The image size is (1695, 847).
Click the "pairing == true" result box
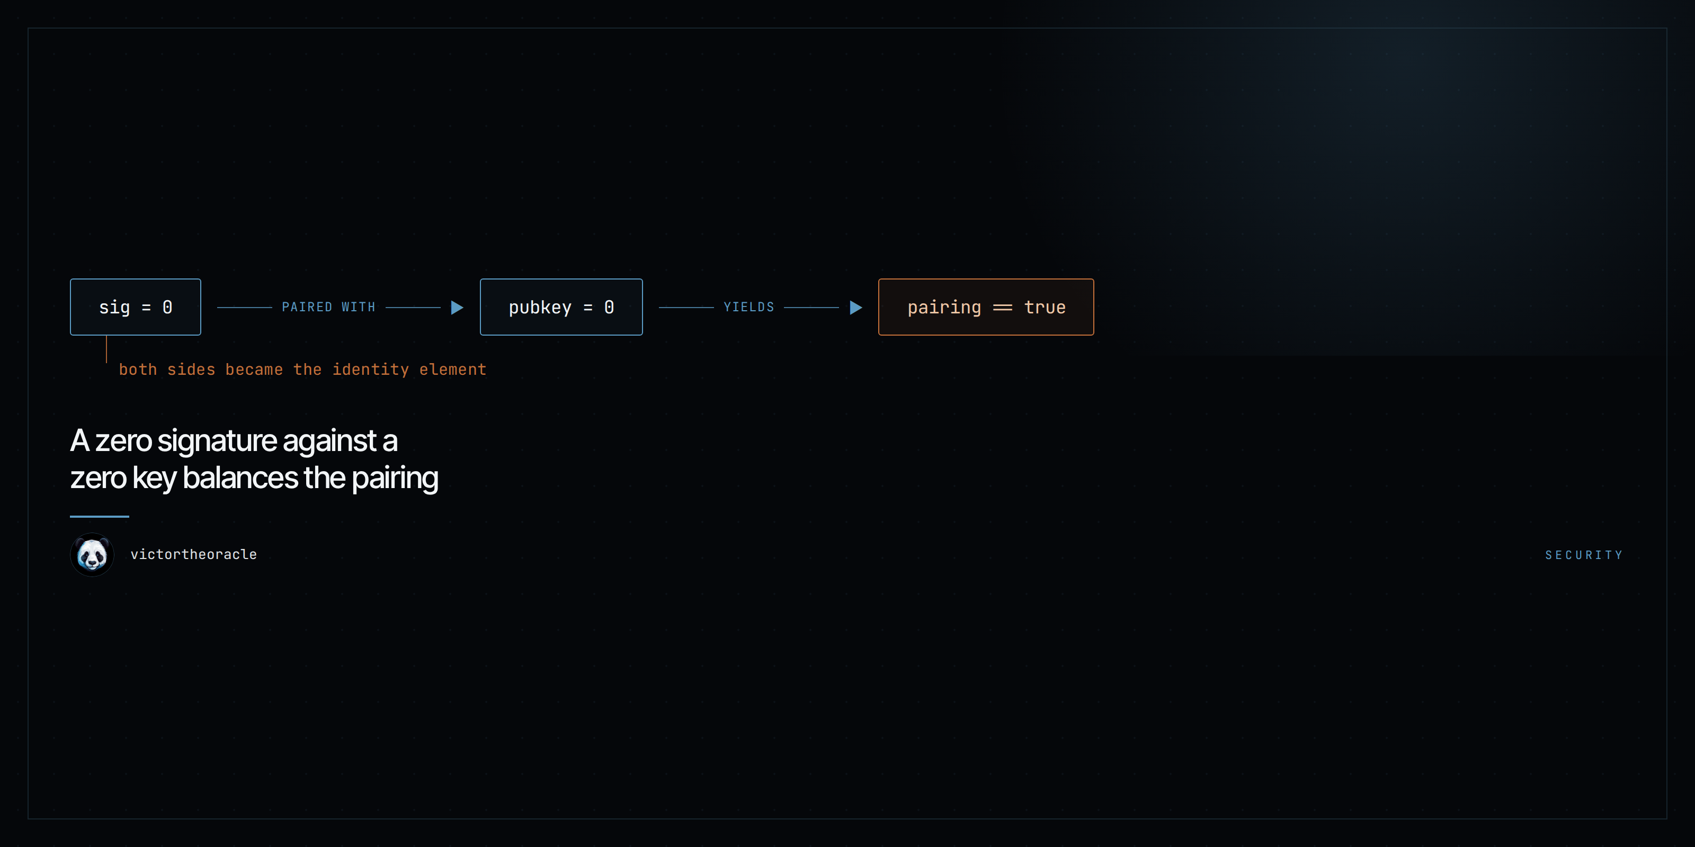point(986,307)
